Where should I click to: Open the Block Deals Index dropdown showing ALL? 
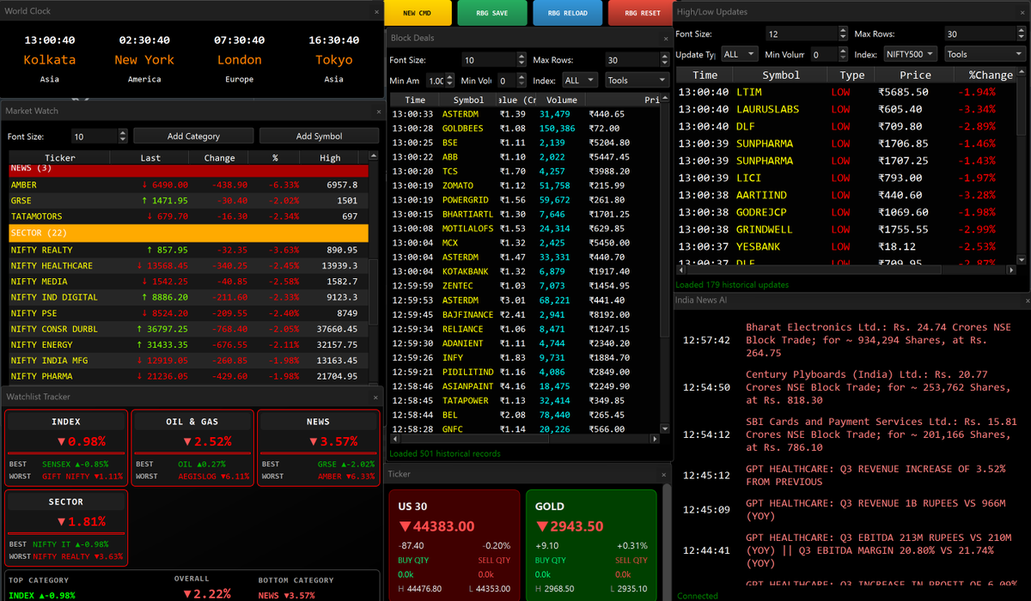[579, 80]
